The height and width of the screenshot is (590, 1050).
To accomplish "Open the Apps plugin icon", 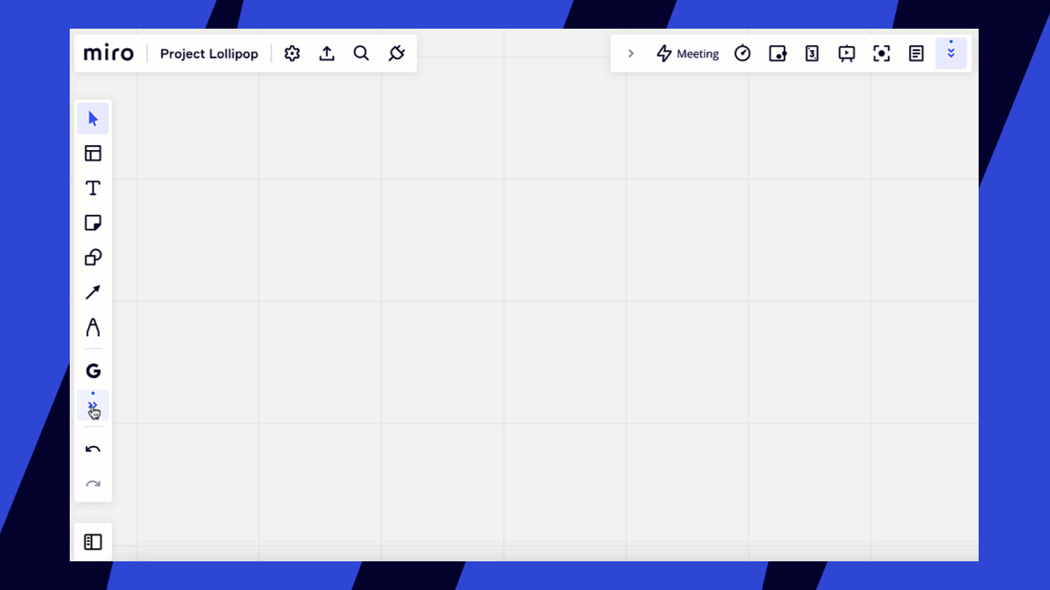I will point(396,52).
